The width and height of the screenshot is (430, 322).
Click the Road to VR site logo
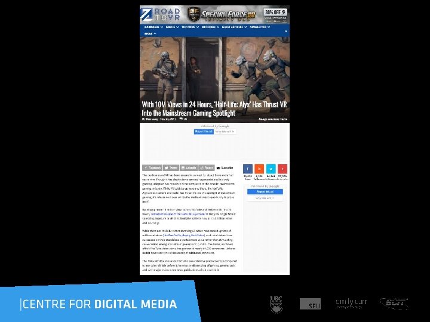point(160,14)
